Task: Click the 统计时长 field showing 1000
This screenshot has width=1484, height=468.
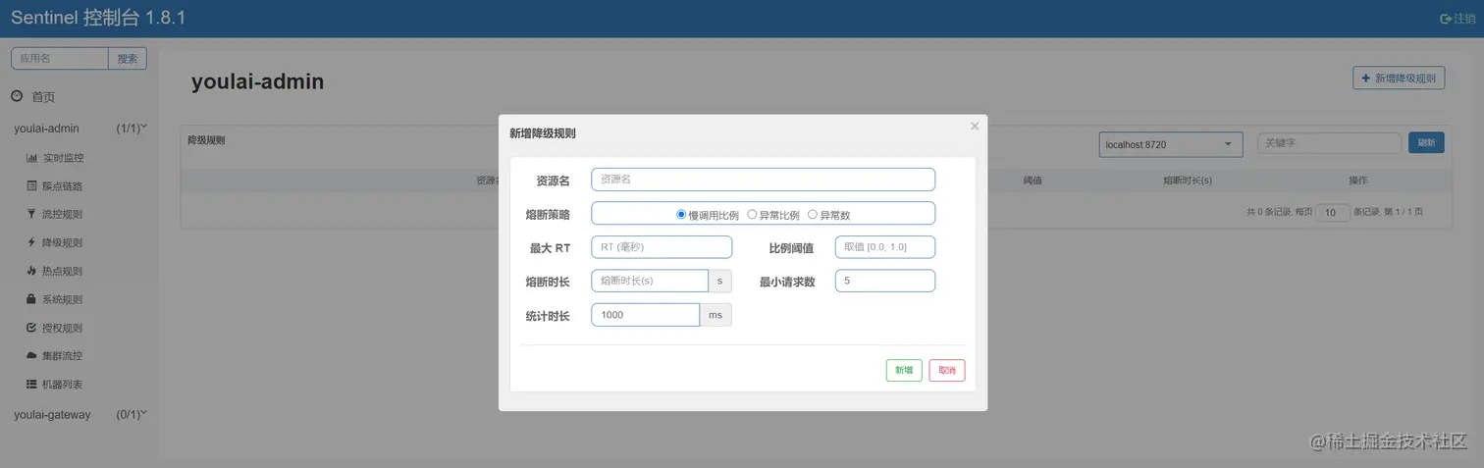Action: (x=645, y=315)
